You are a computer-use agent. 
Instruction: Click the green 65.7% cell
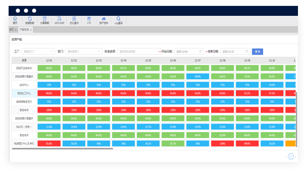[173, 143]
